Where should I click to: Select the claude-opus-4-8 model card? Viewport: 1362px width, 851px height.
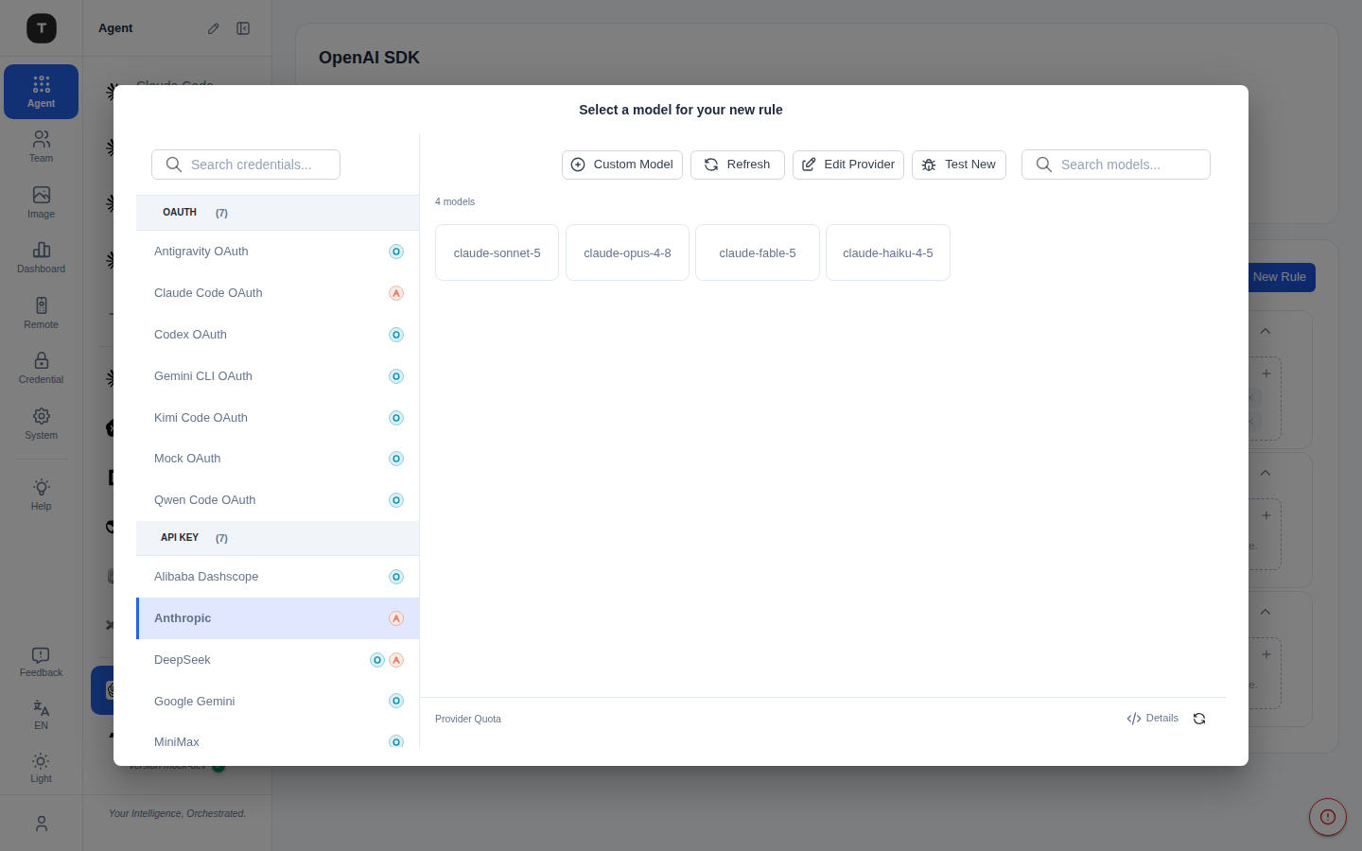tap(627, 252)
